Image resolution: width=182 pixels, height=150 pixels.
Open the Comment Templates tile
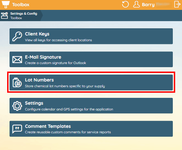pyautogui.click(x=91, y=129)
